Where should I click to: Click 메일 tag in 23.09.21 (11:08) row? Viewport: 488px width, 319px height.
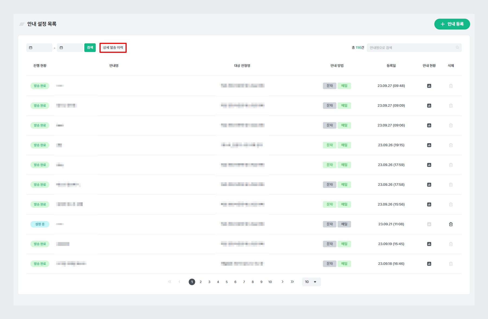344,224
